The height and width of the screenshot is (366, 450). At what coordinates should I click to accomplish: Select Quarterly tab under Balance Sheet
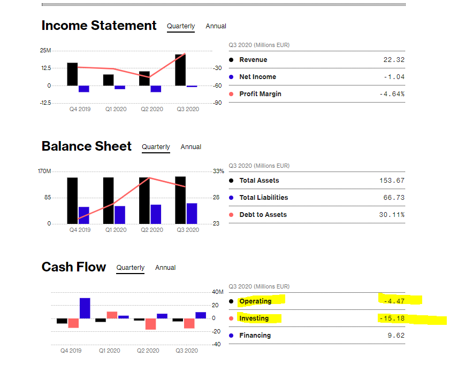156,147
